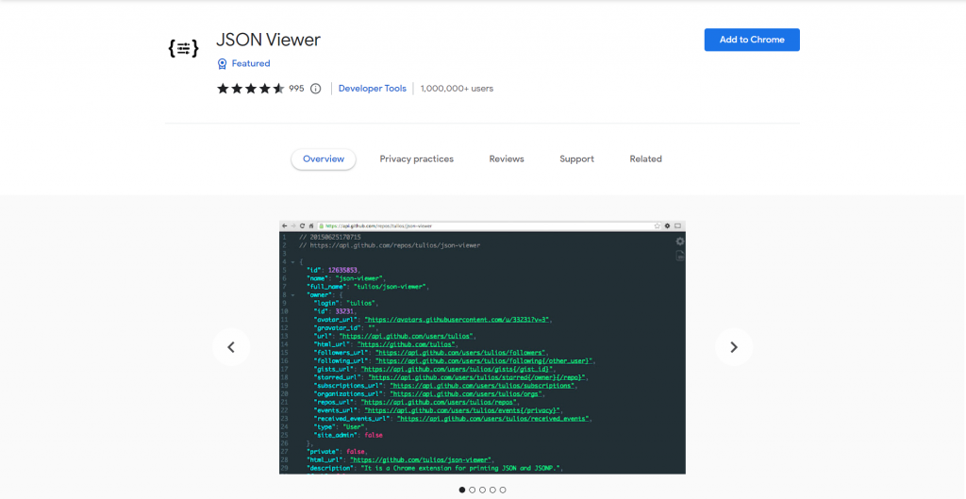Click the avatars.githubusercontent.com link in preview
This screenshot has width=966, height=499.
click(457, 320)
